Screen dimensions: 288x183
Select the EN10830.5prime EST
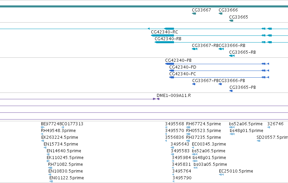point(66,172)
